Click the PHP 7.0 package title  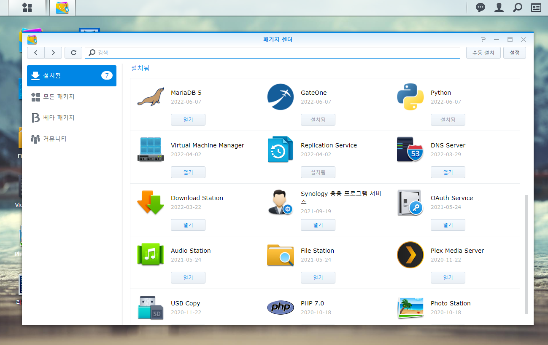(312, 303)
